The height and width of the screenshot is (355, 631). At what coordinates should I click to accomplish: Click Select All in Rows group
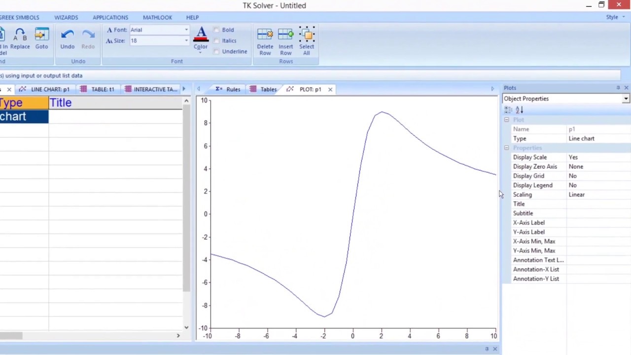(307, 41)
